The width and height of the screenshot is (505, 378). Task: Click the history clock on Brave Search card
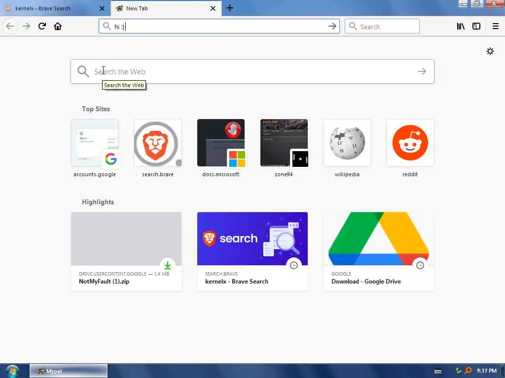(294, 265)
